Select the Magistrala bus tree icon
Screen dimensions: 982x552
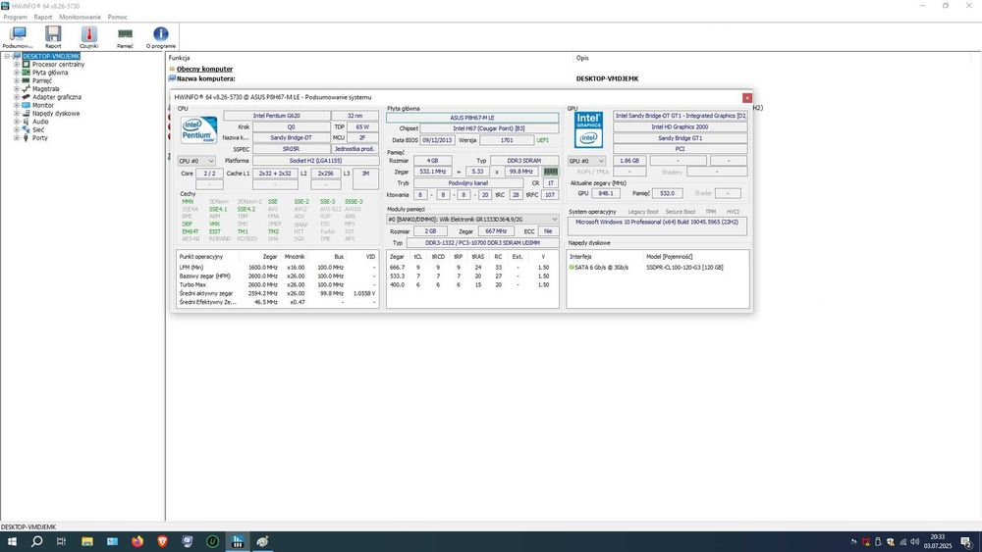coord(27,89)
